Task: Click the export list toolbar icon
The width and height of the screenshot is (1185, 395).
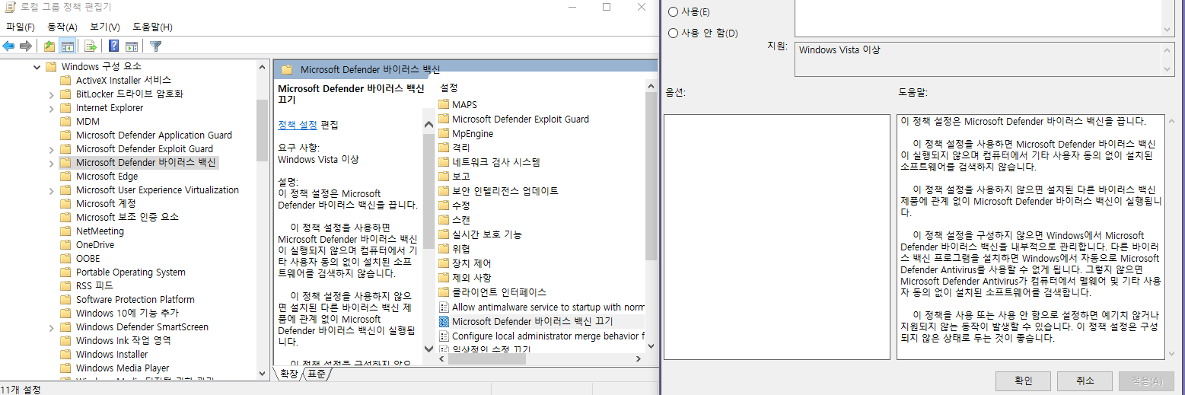Action: click(x=91, y=46)
